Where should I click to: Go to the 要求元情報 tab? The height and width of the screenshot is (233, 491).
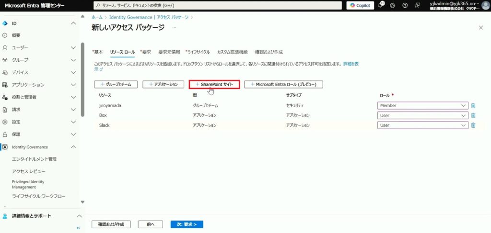[x=169, y=52]
